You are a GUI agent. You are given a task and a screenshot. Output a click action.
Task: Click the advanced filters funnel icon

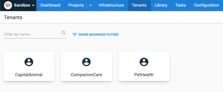tap(75, 35)
